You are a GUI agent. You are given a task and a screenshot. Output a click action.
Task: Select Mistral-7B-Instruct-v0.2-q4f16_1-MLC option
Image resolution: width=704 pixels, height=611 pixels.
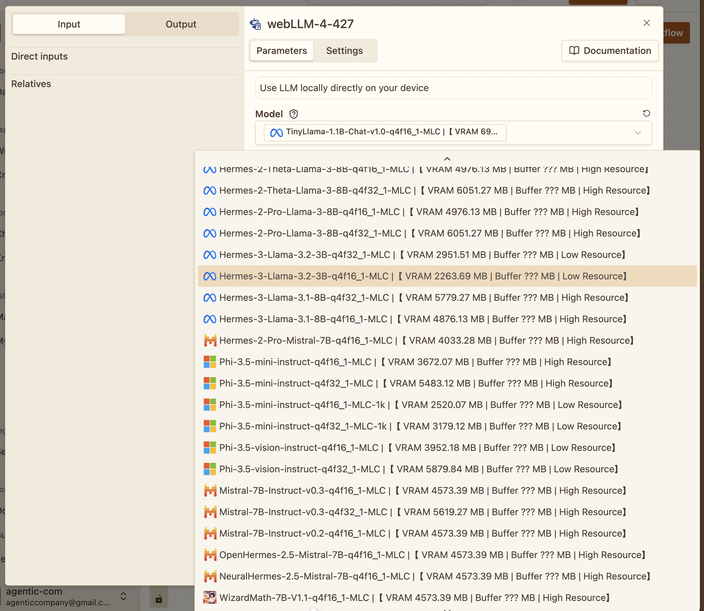(x=447, y=534)
